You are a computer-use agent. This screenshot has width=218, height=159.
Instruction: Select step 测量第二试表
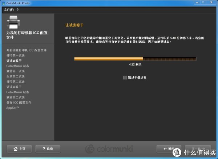point(16,97)
